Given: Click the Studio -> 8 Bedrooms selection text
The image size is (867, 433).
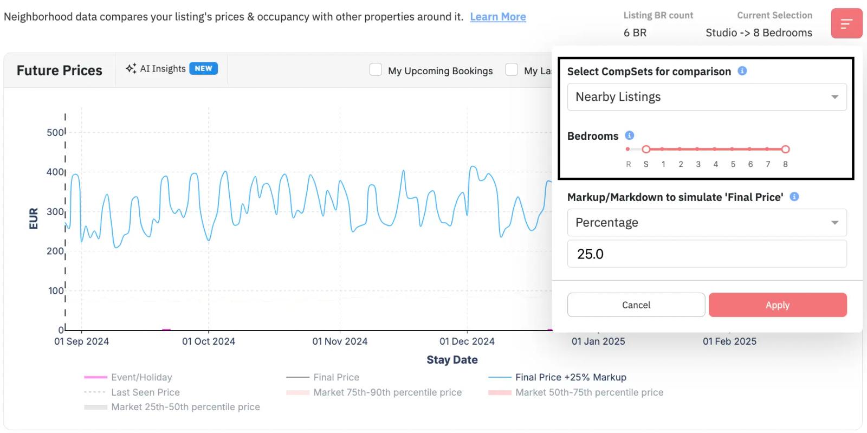Looking at the screenshot, I should click(759, 33).
